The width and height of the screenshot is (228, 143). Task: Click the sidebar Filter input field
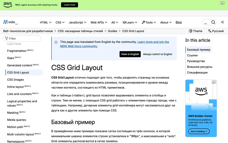22,39
